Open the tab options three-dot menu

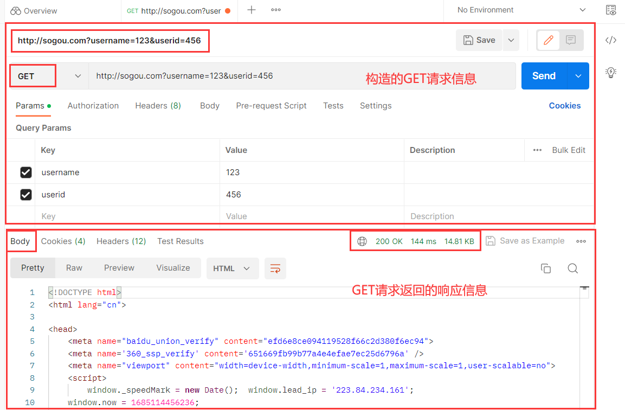click(x=276, y=10)
